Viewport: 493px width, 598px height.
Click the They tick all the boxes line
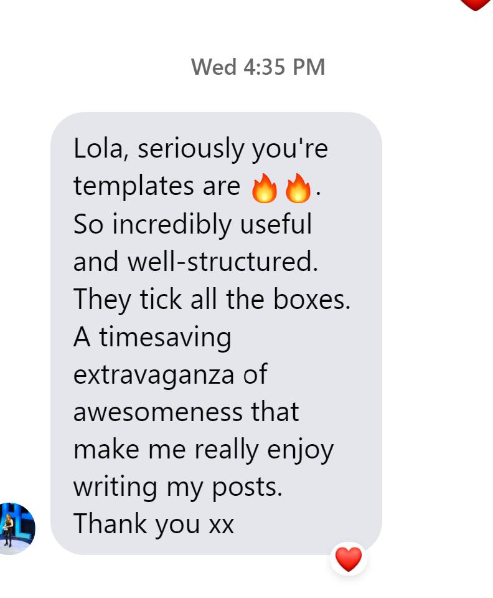(x=212, y=300)
